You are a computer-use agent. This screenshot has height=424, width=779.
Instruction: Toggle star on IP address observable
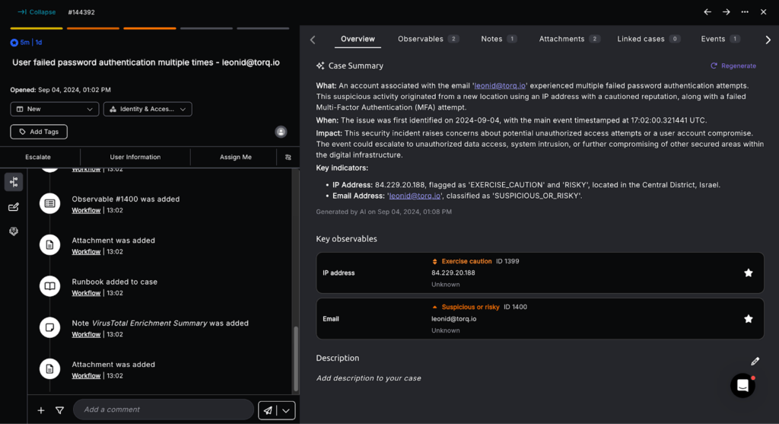[x=748, y=273]
